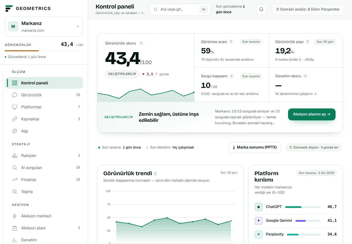Click the Google Gemini platform icon
The image size is (352, 244).
258,221
